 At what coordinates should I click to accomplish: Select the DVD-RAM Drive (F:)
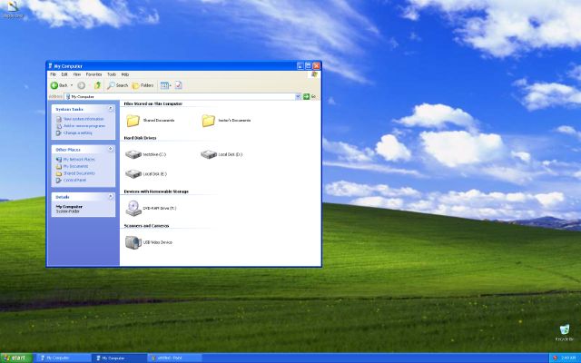point(151,208)
